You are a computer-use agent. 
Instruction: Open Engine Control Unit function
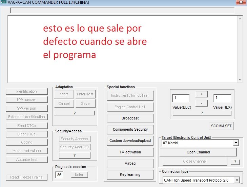pos(130,107)
